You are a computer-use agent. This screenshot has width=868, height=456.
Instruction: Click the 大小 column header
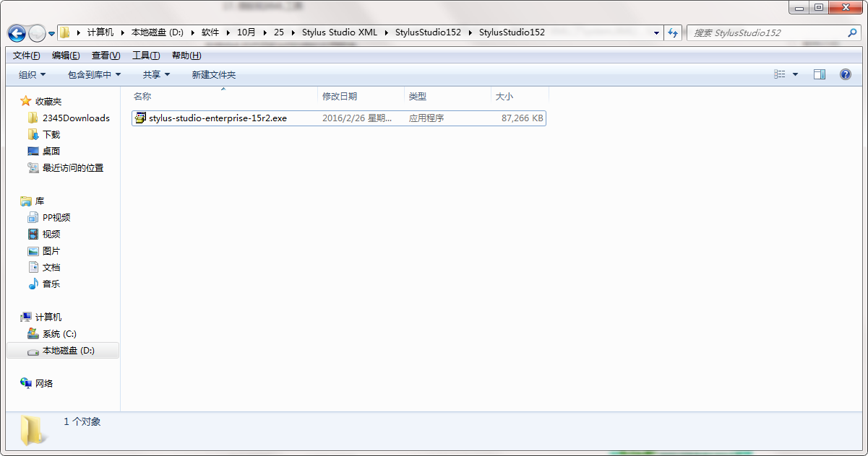pos(520,96)
